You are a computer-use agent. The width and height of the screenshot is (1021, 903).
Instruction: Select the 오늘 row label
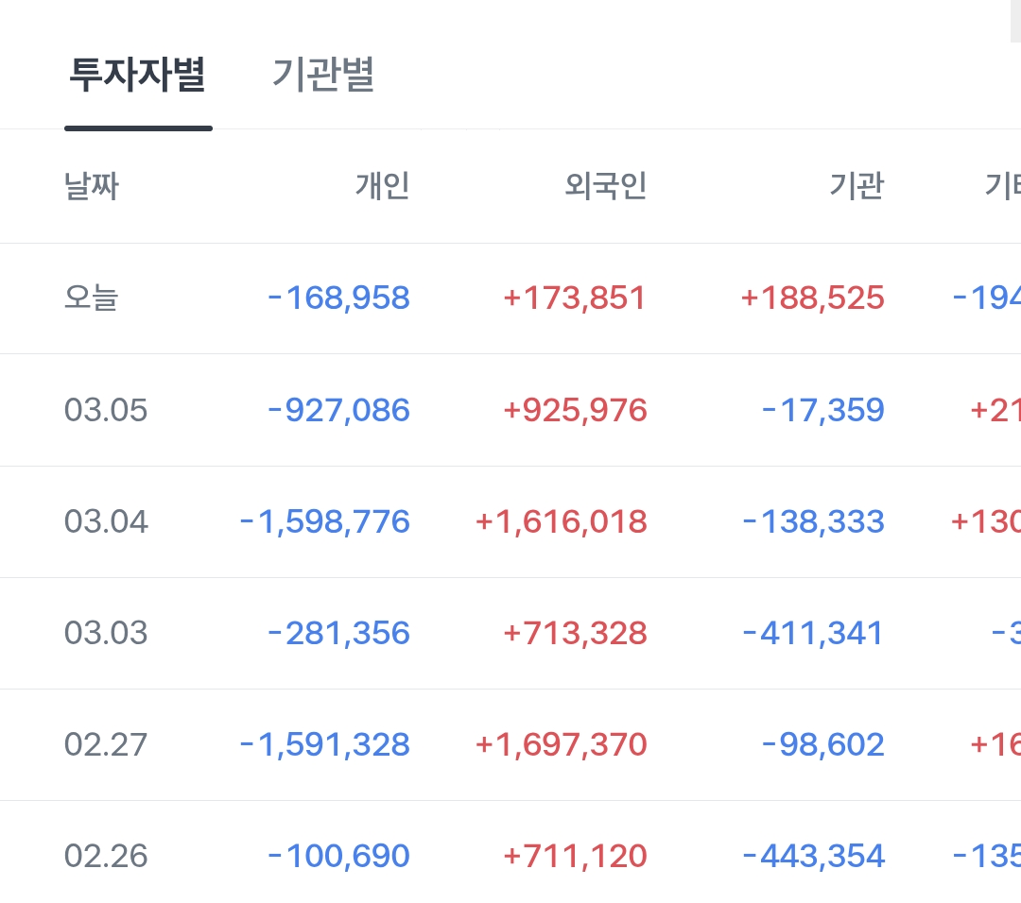92,298
